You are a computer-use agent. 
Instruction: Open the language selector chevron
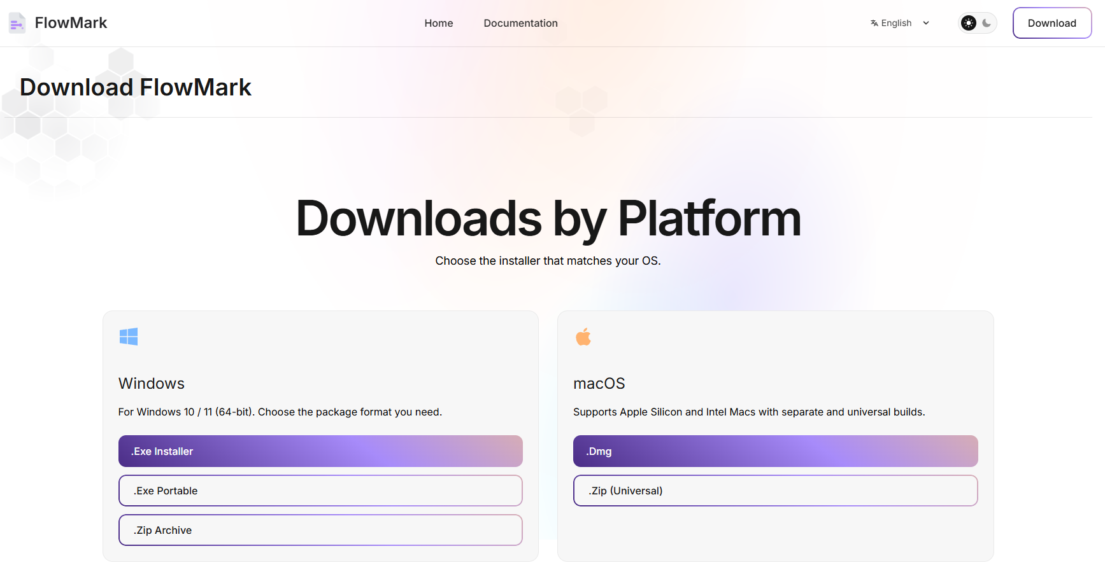point(926,23)
